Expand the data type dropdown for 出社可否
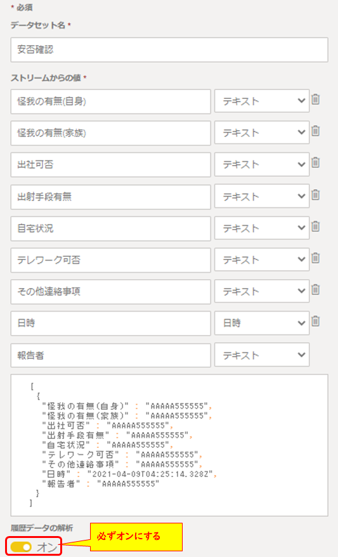The width and height of the screenshot is (338, 557). point(262,164)
